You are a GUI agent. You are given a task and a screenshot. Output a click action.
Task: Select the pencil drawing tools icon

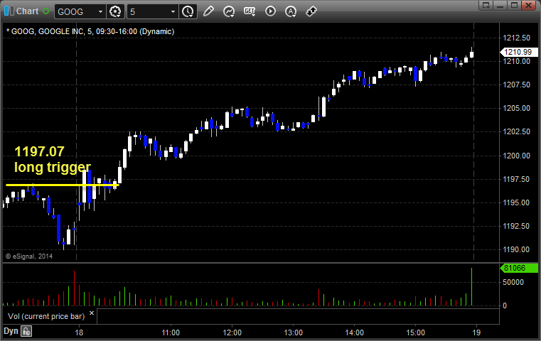[208, 11]
